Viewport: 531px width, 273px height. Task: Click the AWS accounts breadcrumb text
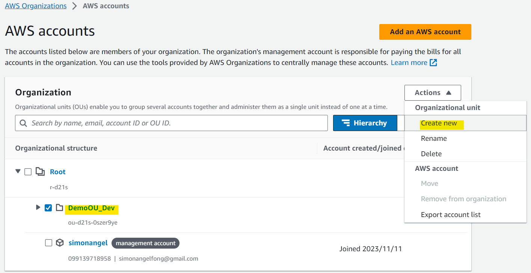(x=106, y=6)
